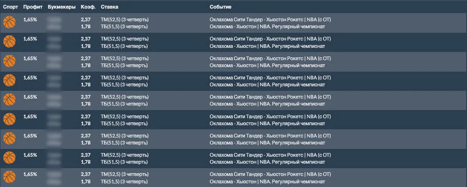The height and width of the screenshot is (187, 467).
Task: Select the third row's basketball sport icon
Action: 9,61
